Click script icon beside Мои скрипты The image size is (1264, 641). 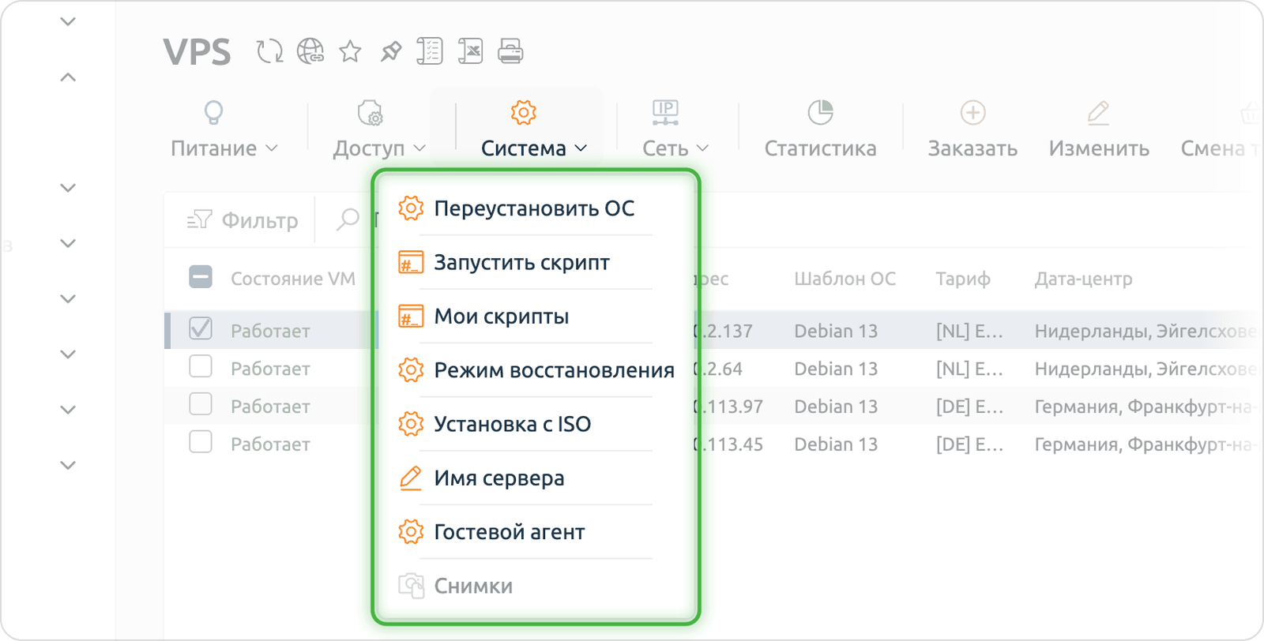click(x=411, y=317)
